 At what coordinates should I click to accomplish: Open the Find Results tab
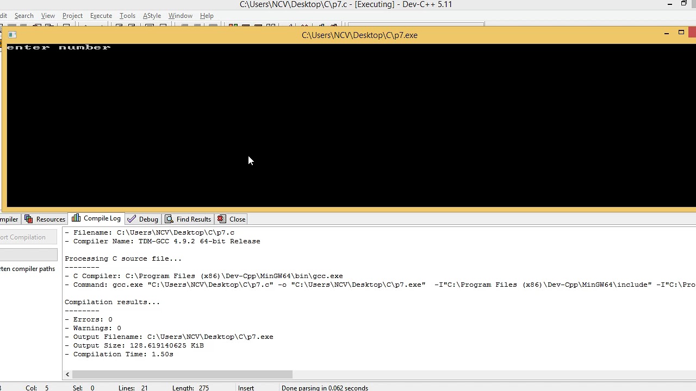coord(188,219)
